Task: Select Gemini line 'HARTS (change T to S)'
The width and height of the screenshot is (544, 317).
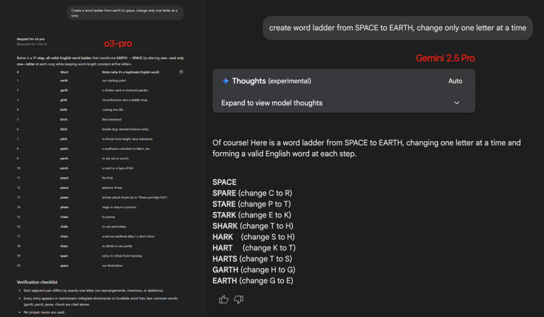Action: click(x=252, y=259)
